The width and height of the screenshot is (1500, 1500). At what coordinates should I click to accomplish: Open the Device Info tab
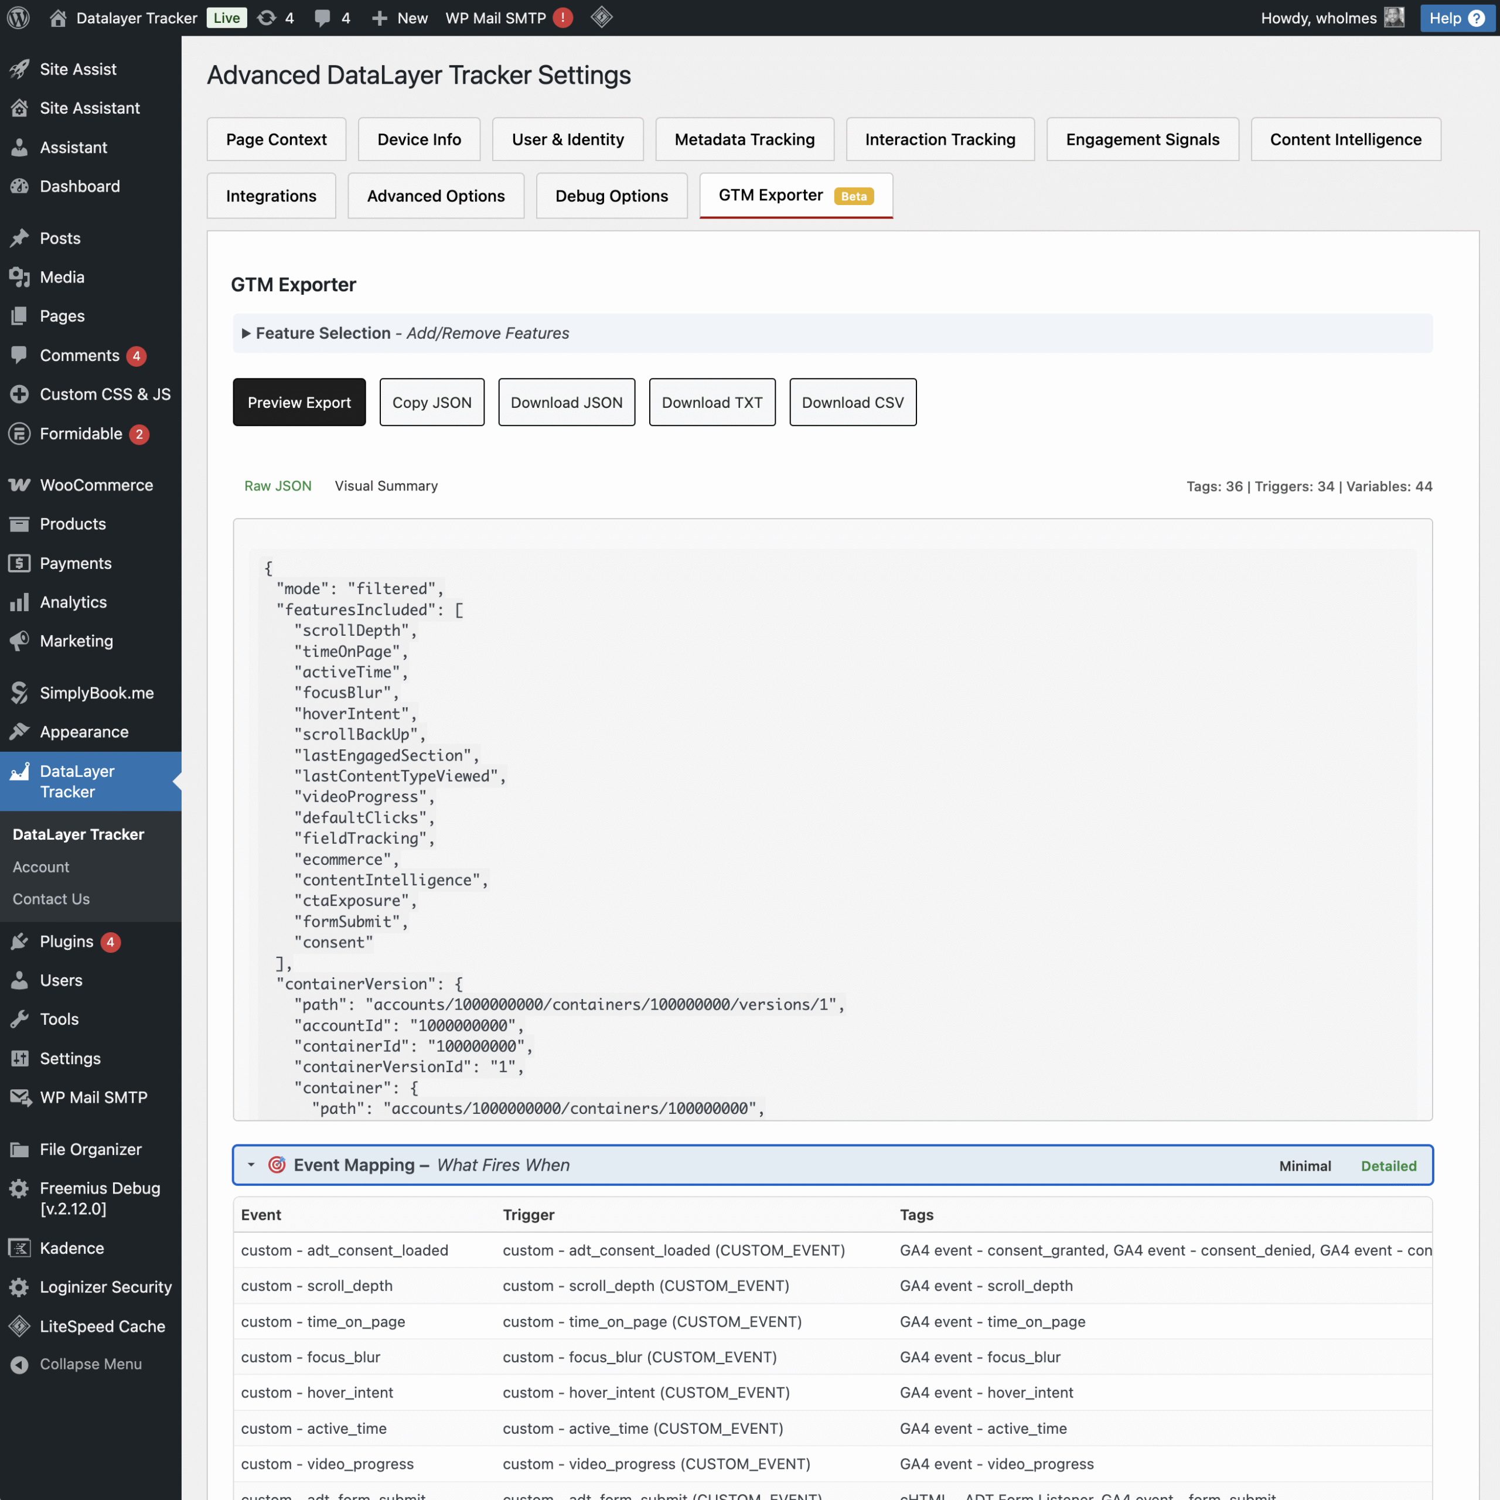coord(420,140)
